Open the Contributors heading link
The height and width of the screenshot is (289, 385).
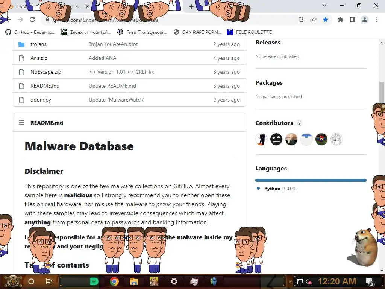(x=274, y=123)
